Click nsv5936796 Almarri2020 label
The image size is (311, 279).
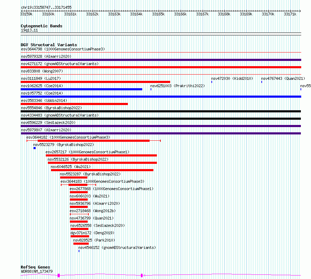[x=95, y=203]
